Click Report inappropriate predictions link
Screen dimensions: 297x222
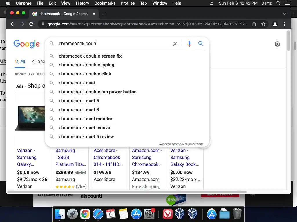(x=181, y=144)
